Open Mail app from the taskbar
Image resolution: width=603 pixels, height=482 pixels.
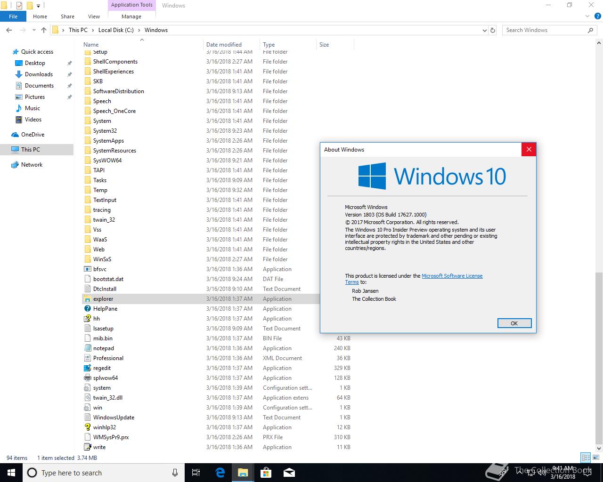(289, 473)
